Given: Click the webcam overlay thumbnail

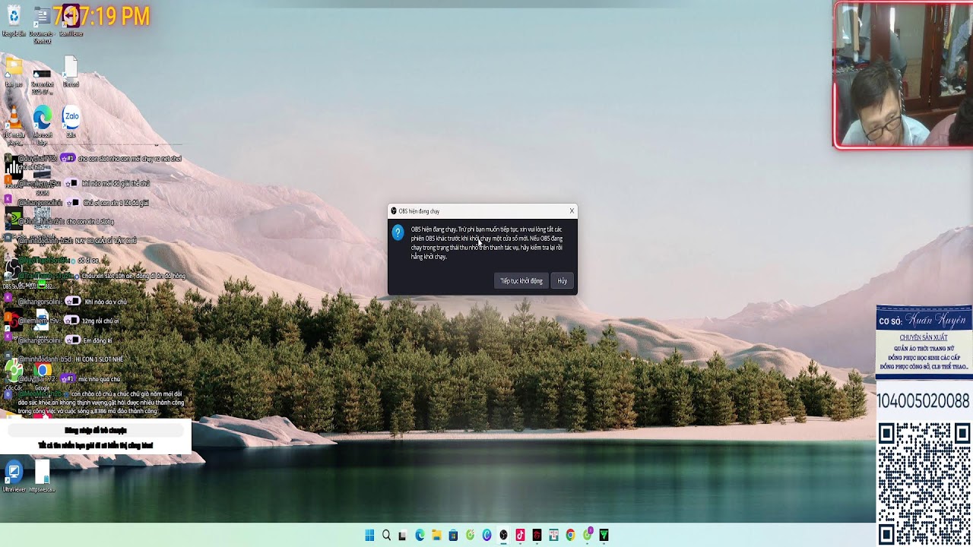Looking at the screenshot, I should click(x=903, y=74).
